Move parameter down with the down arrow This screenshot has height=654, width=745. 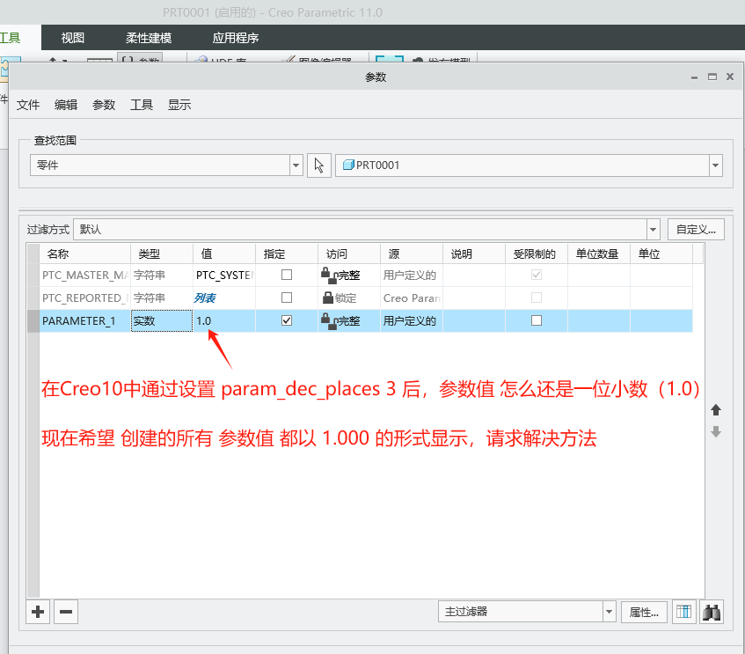point(716,432)
